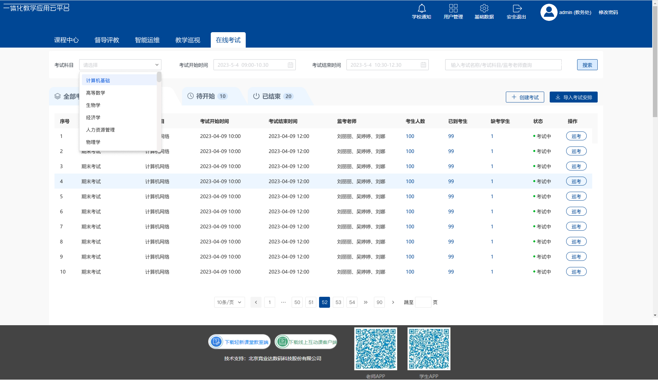Switch to 在线考试 tab
This screenshot has height=381, width=658.
point(228,40)
